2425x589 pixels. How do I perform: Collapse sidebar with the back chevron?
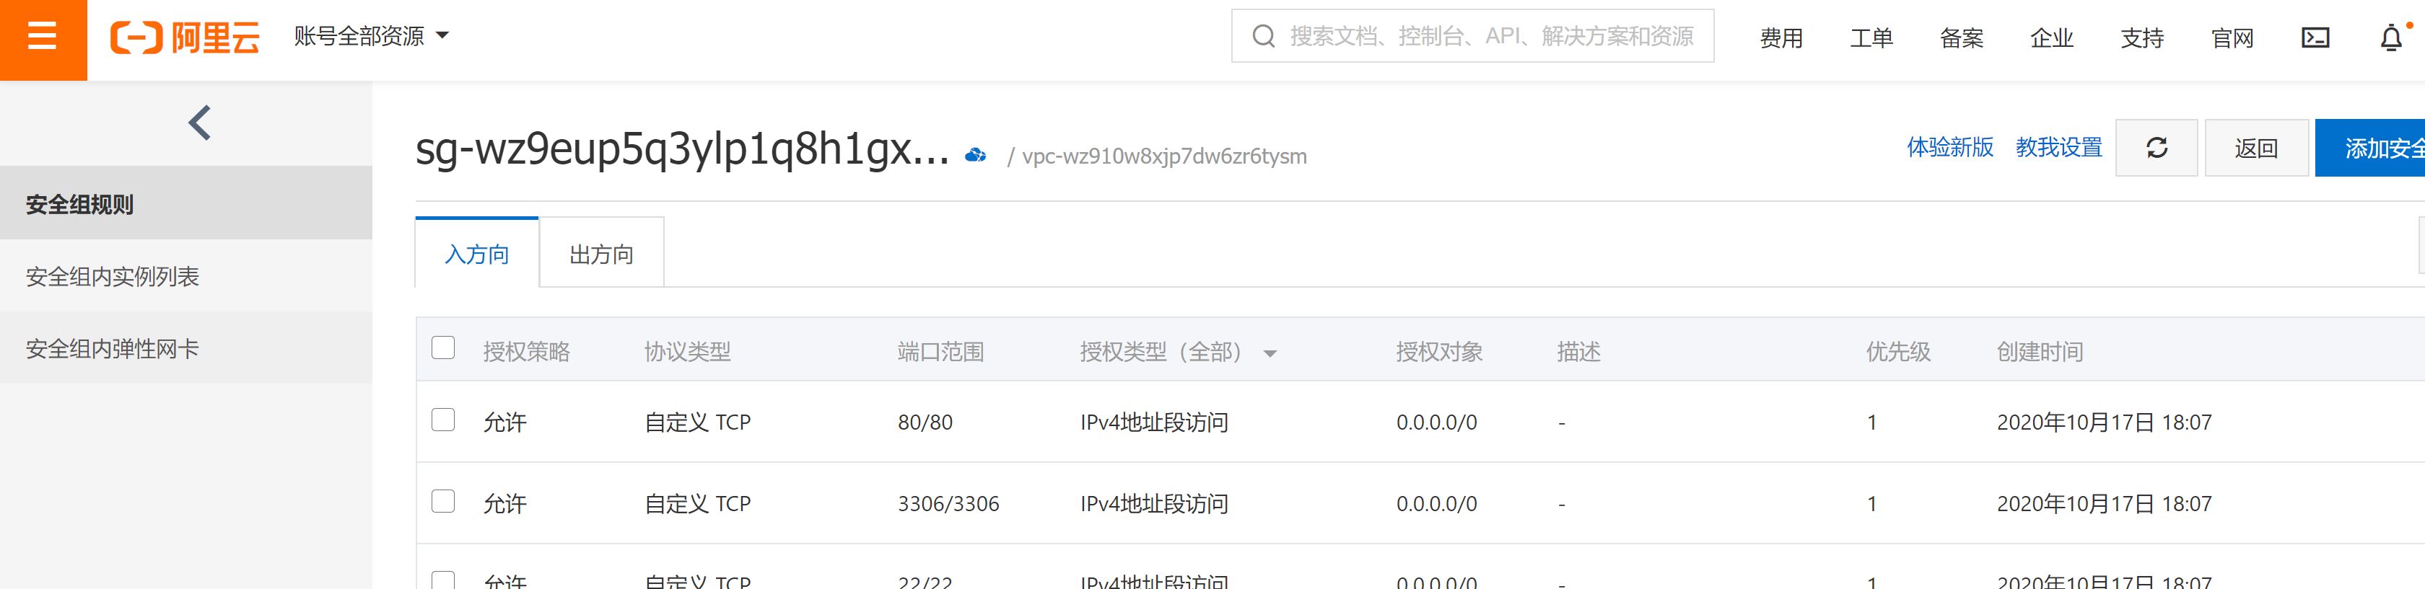tap(200, 123)
